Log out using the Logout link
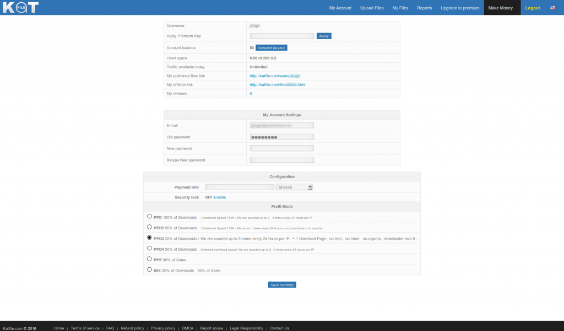The width and height of the screenshot is (564, 331). click(x=533, y=8)
